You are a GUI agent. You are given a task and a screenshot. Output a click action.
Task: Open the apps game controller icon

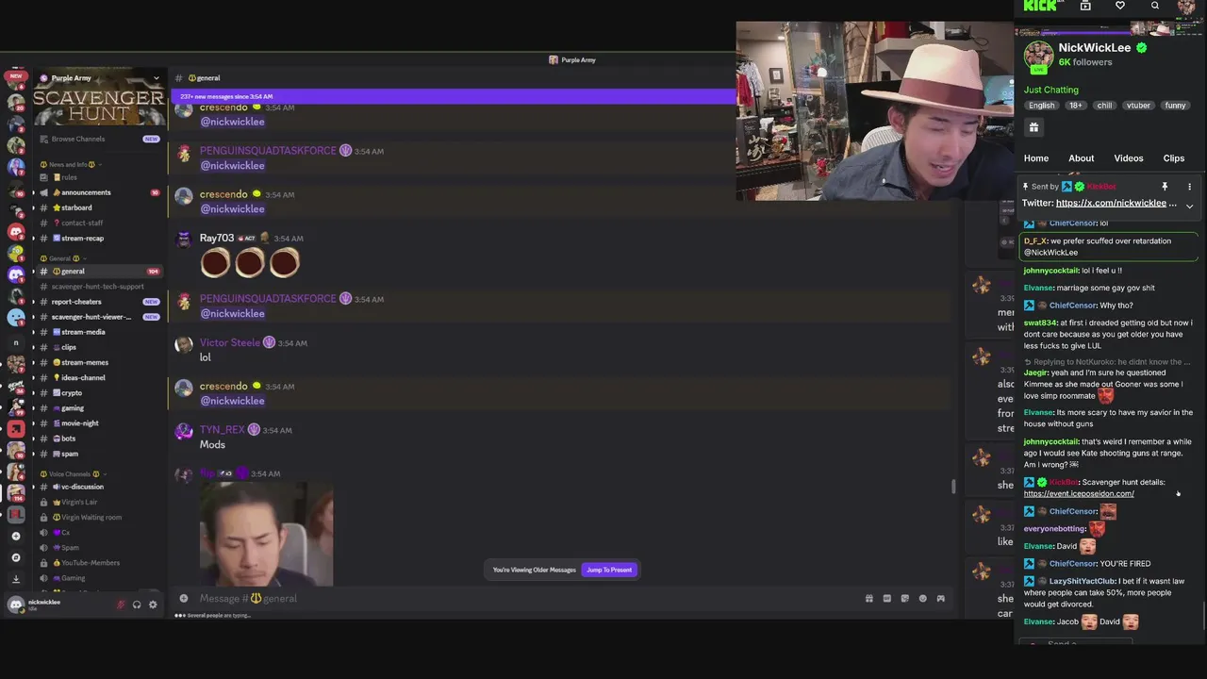[x=940, y=598]
